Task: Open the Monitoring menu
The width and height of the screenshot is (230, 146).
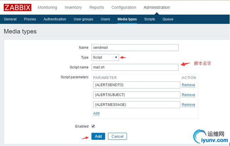Action: [47, 7]
